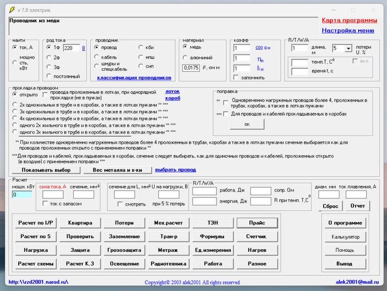Click 'О программе' button
The image size is (387, 291).
coord(345,223)
